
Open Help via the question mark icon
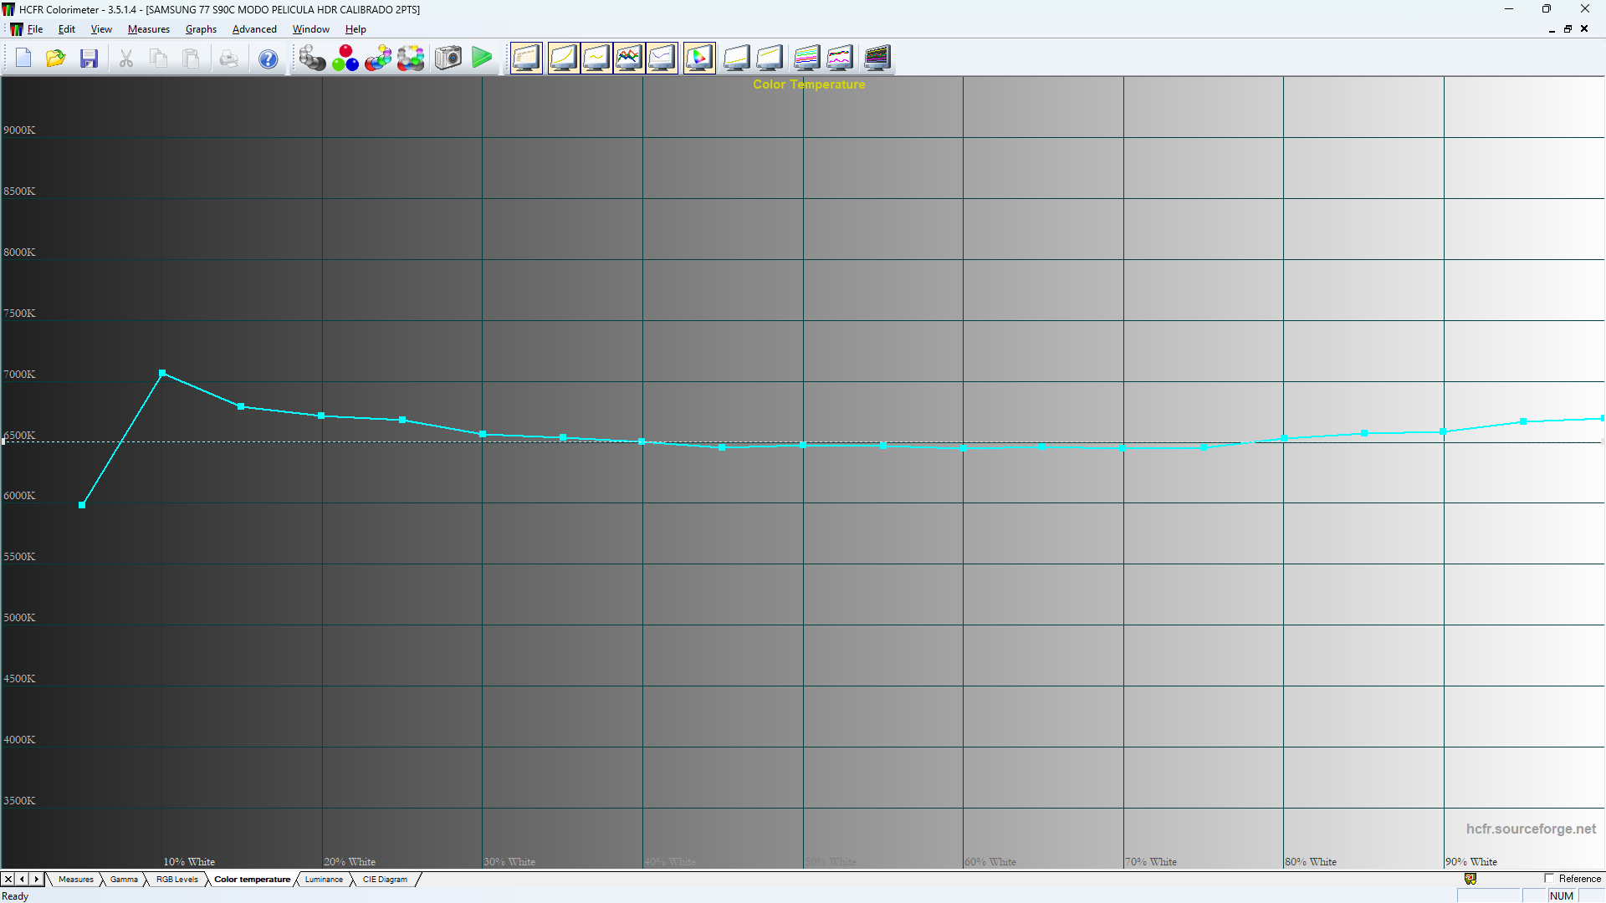pyautogui.click(x=268, y=58)
